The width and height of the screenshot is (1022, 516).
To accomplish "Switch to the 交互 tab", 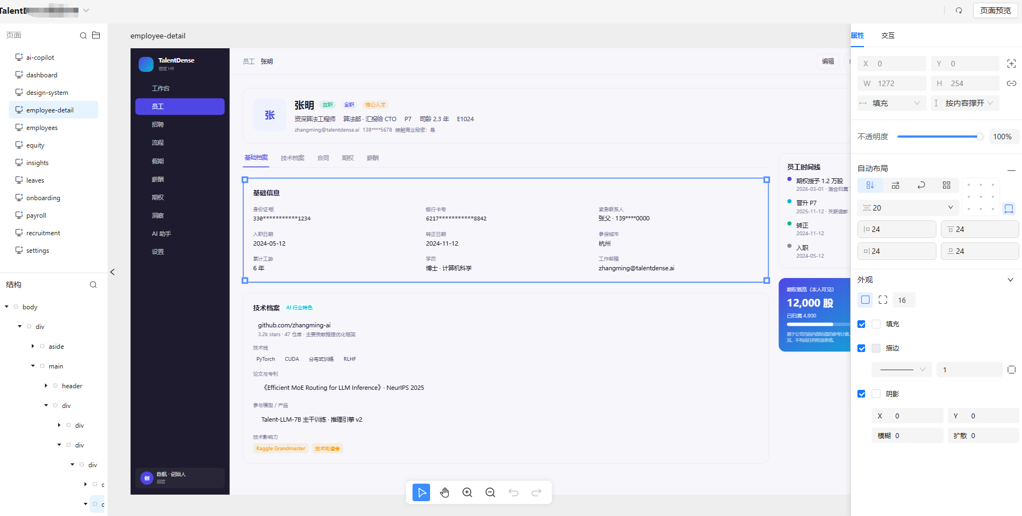I will (888, 36).
